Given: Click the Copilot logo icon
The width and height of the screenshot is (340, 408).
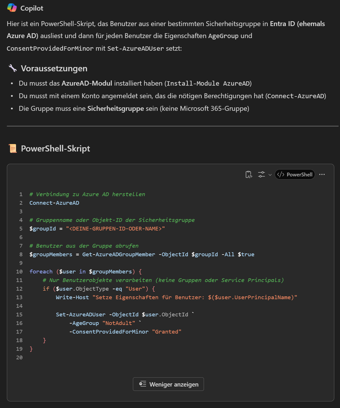Looking at the screenshot, I should 12,8.
